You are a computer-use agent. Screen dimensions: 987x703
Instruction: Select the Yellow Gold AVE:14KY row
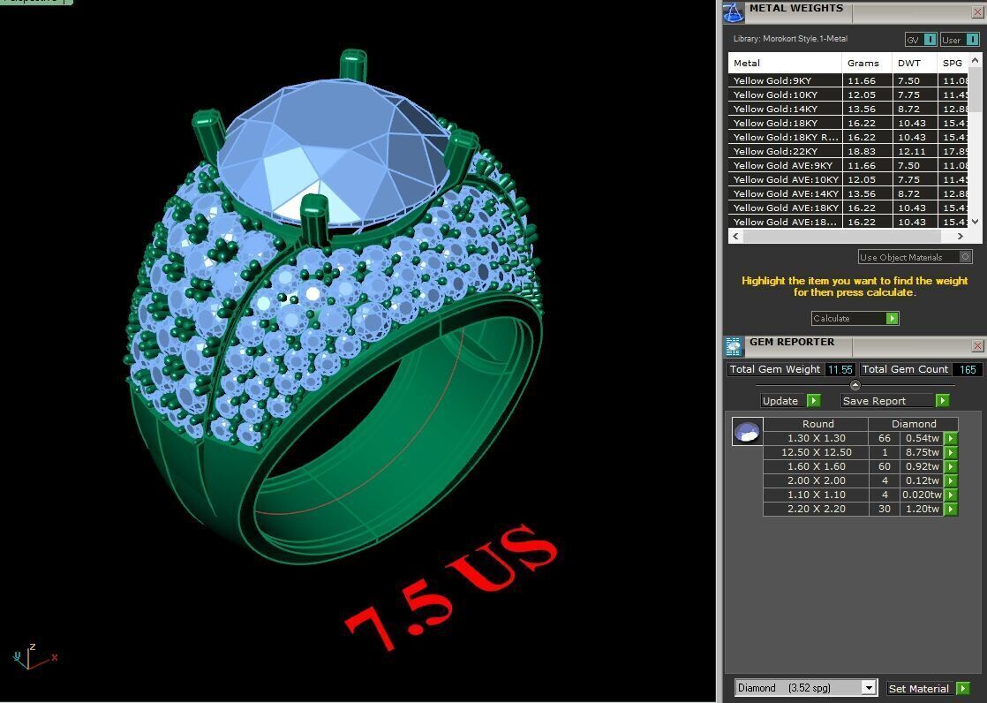848,194
